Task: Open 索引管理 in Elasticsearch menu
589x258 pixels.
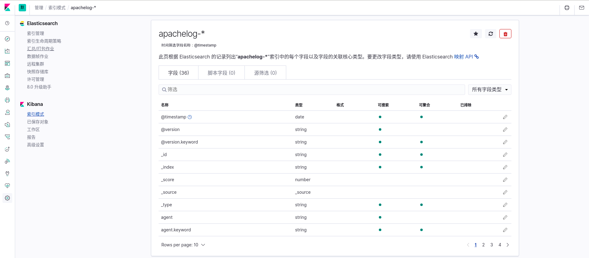Action: coord(36,33)
